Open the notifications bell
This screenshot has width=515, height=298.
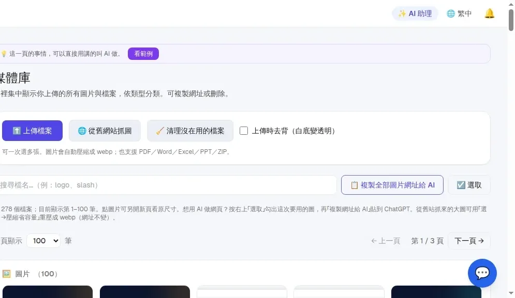tap(490, 13)
